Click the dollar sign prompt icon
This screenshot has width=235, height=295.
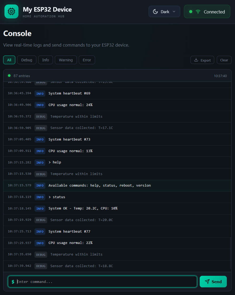click(13, 281)
